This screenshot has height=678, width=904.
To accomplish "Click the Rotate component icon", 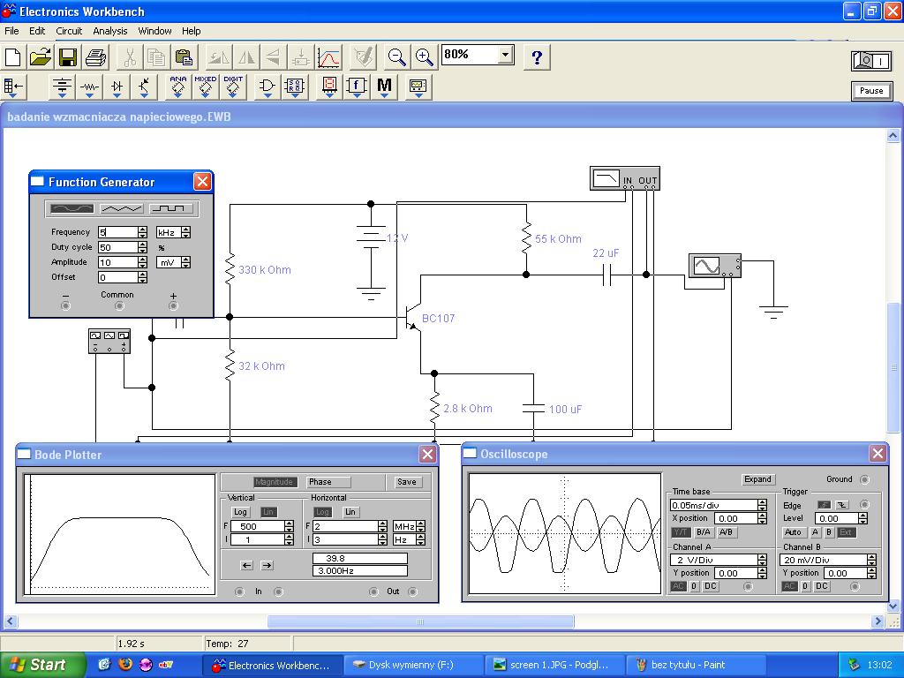I will pyautogui.click(x=219, y=57).
